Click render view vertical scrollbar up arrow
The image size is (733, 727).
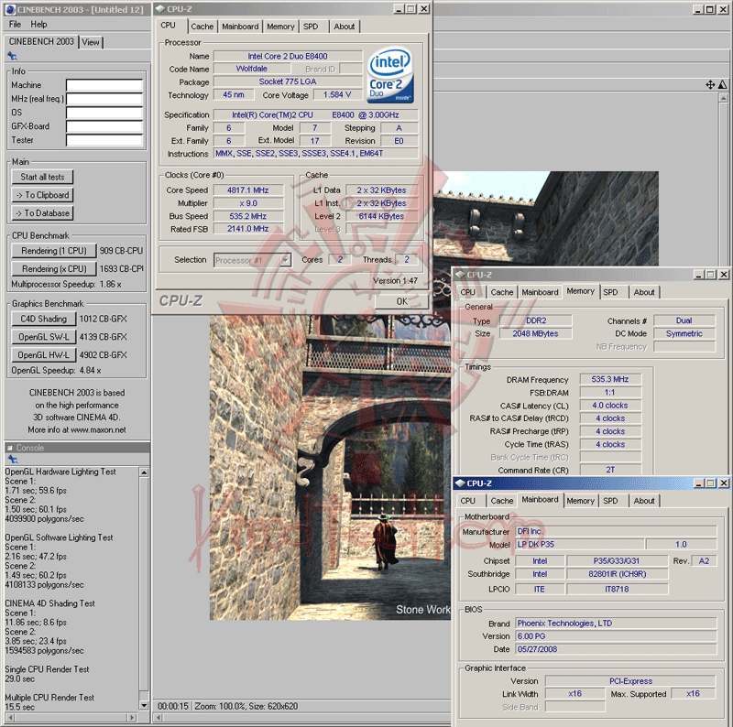click(x=723, y=98)
